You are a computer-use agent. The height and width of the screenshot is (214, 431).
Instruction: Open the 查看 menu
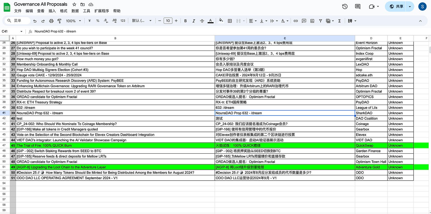[x=41, y=11]
